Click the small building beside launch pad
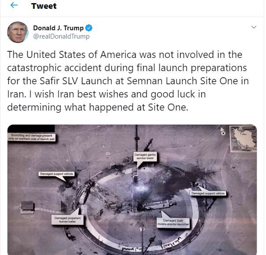 [x=27, y=207]
